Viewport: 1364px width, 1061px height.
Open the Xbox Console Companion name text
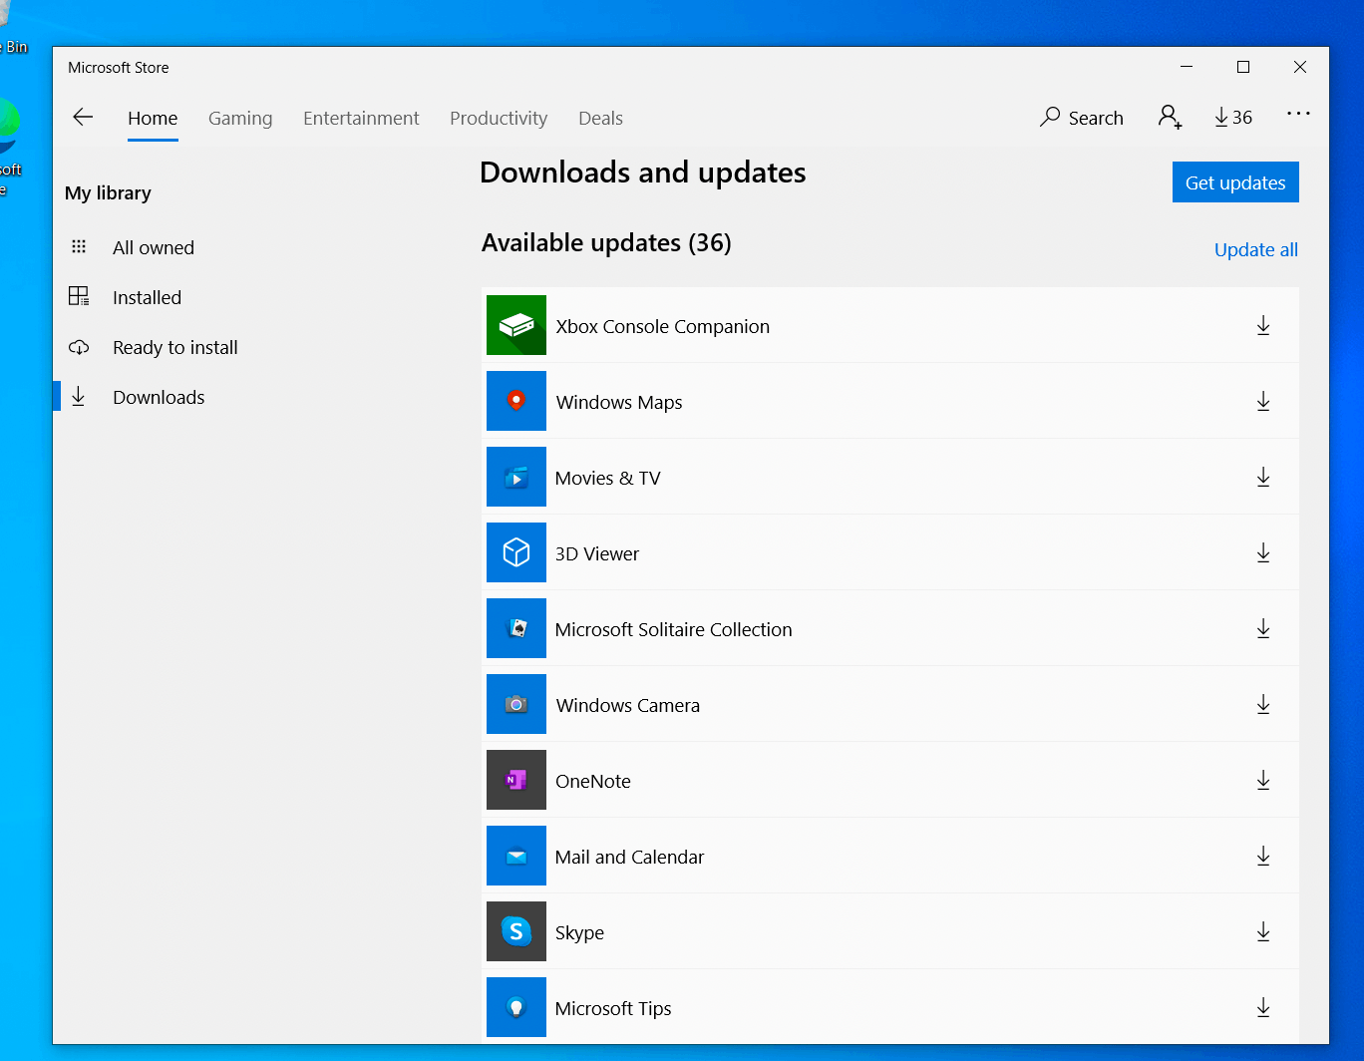662,326
